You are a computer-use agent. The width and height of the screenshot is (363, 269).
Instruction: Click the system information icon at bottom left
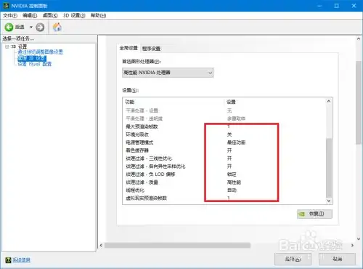tap(8, 260)
